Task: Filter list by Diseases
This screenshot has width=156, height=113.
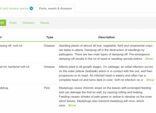Action: click(x=28, y=23)
